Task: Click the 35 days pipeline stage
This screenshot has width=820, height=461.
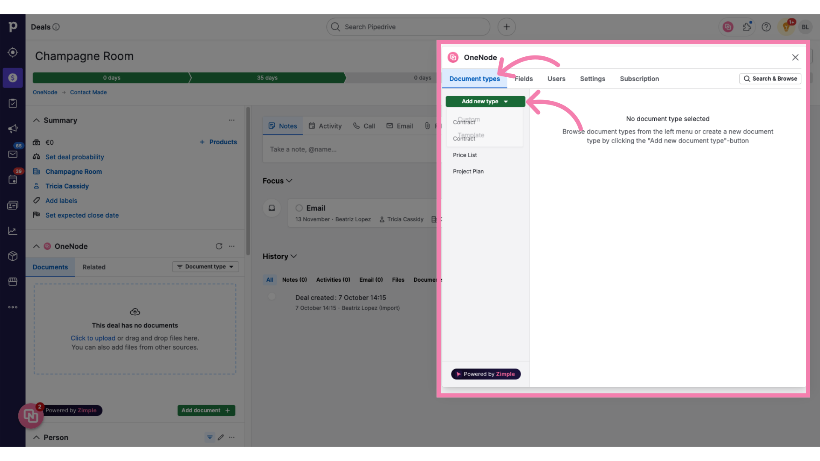Action: point(267,78)
